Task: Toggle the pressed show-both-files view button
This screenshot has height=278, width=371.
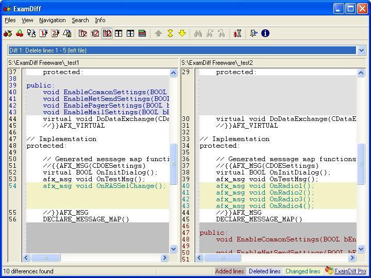Action: click(x=107, y=33)
